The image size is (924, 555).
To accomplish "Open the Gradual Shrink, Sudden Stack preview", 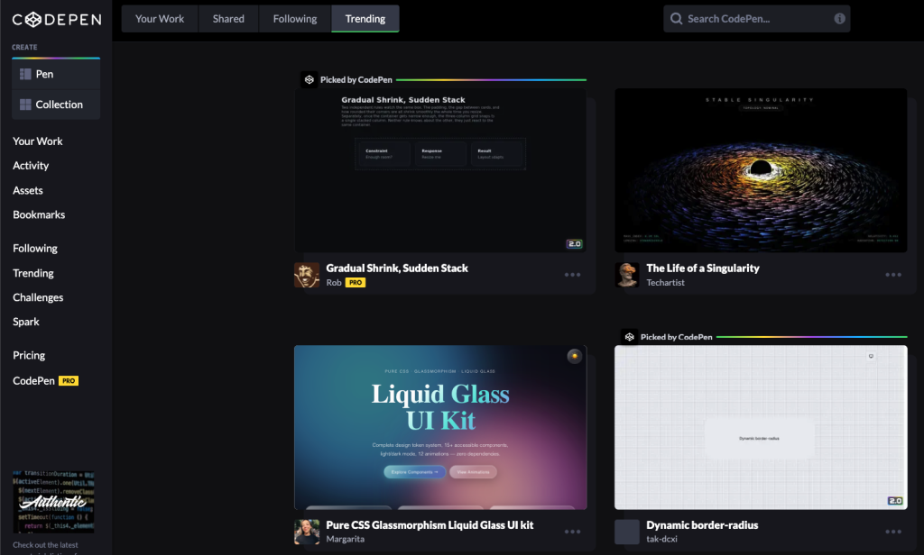I will coord(440,170).
